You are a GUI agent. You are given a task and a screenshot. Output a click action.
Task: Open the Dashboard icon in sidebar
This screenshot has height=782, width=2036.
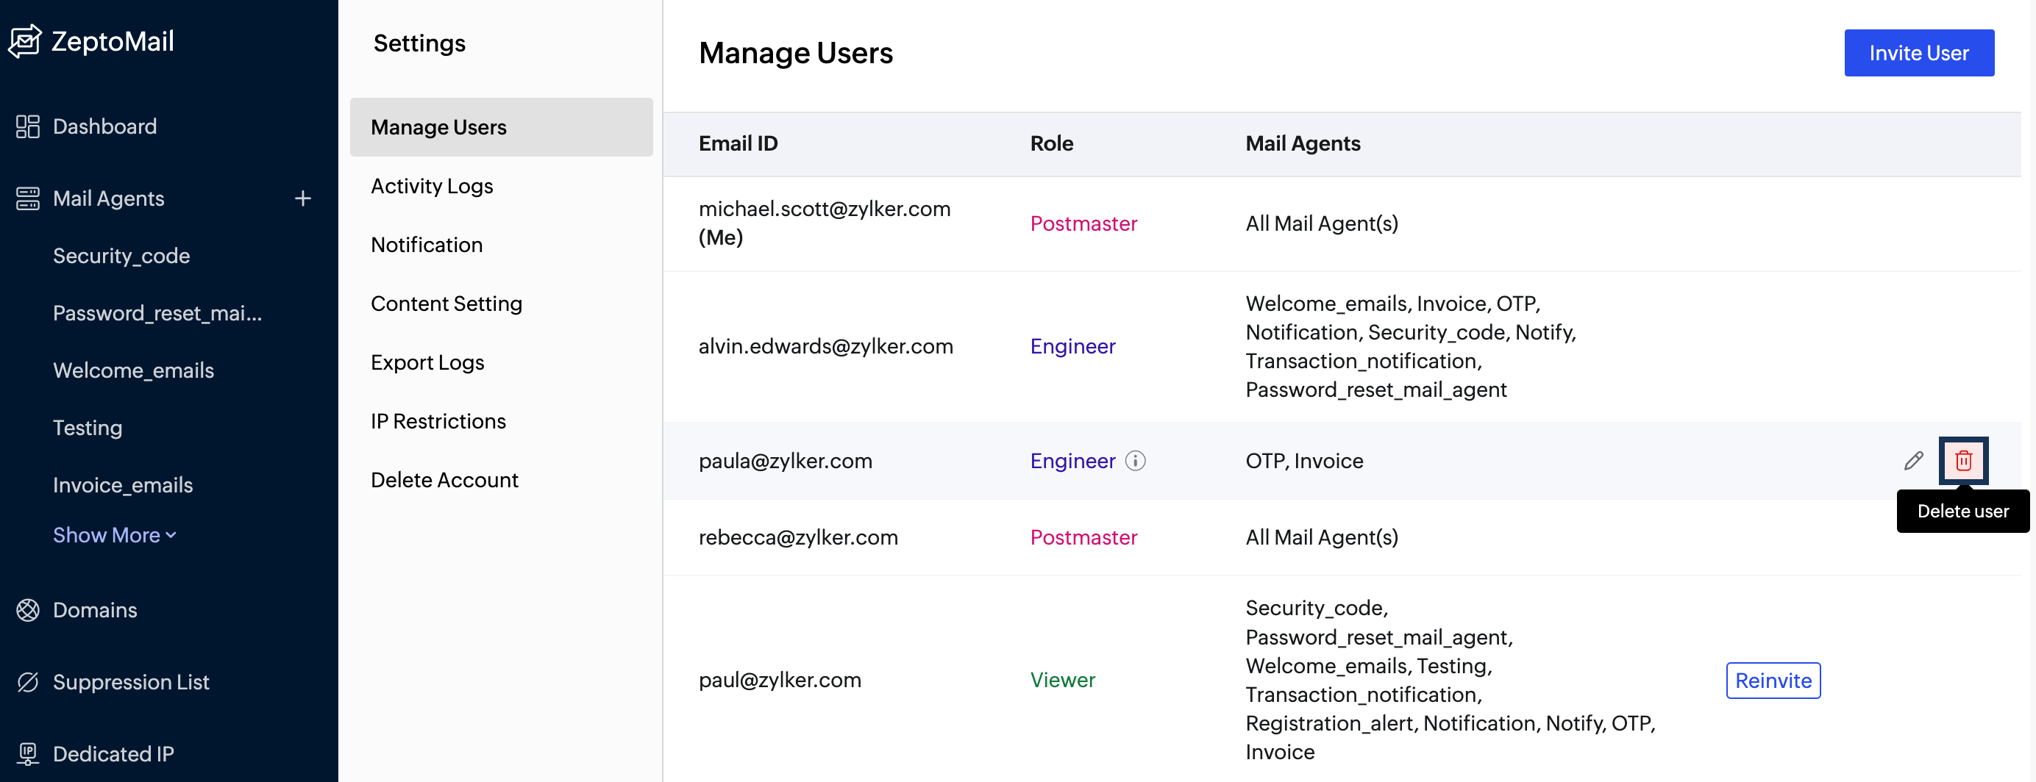[28, 126]
